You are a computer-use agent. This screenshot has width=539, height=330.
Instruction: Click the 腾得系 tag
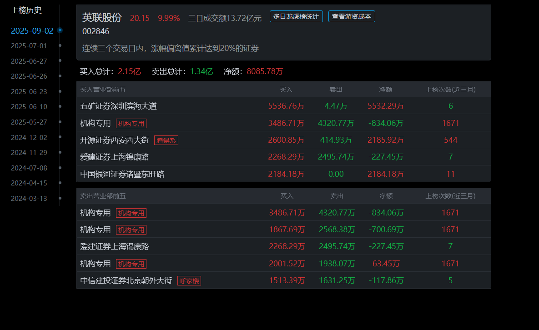click(166, 140)
